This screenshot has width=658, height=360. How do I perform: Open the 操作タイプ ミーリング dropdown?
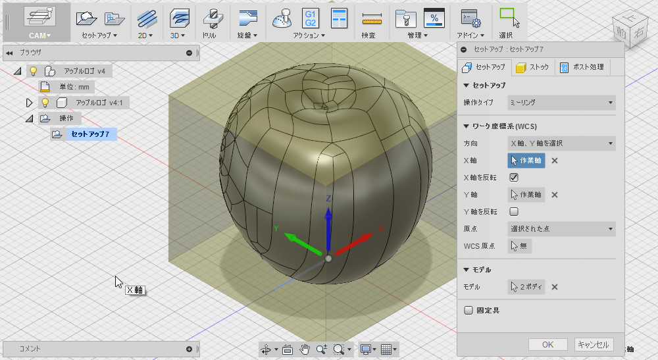coord(561,103)
